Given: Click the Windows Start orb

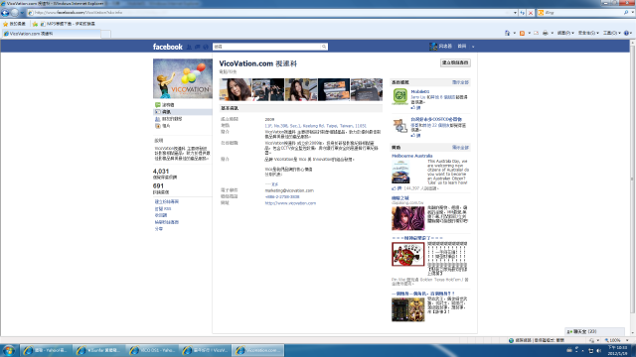Looking at the screenshot, I should 8,350.
